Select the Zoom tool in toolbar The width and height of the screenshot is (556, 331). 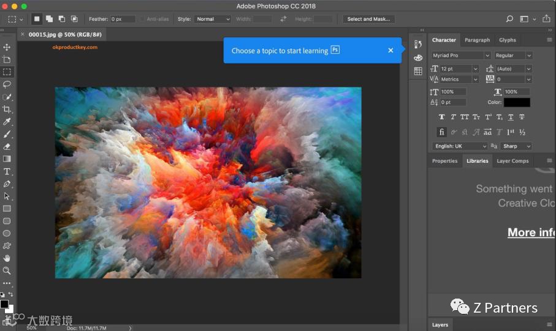7,270
